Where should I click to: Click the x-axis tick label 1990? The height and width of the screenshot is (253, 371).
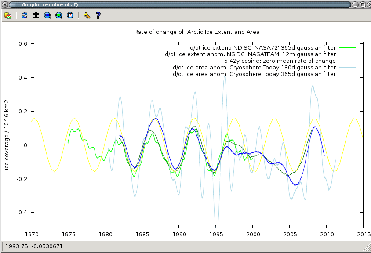[x=179, y=234]
